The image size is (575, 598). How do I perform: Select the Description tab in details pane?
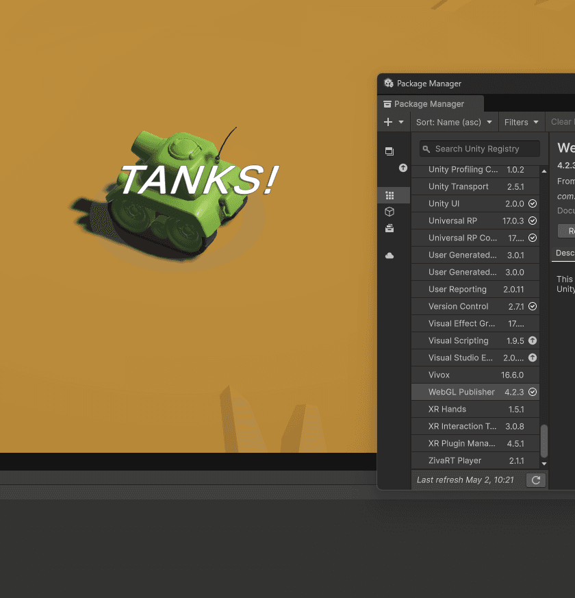(x=565, y=253)
